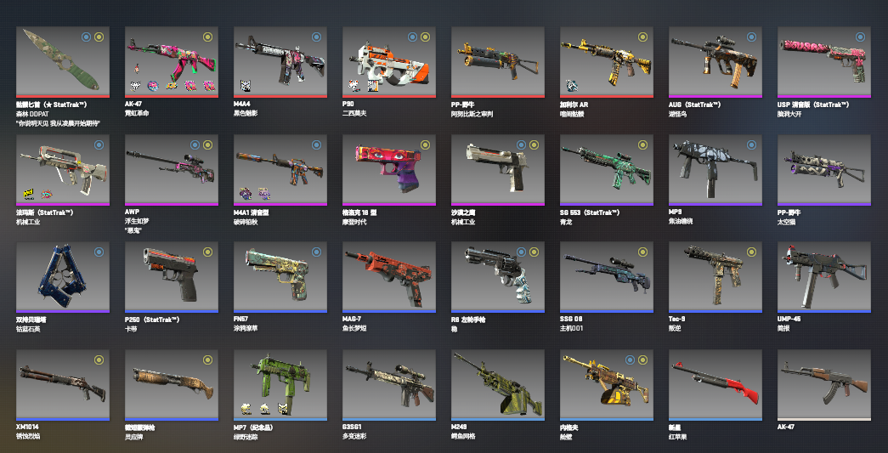Click the first sticker on the M4A1-S
Screen dimensions: 888x453
click(246, 194)
